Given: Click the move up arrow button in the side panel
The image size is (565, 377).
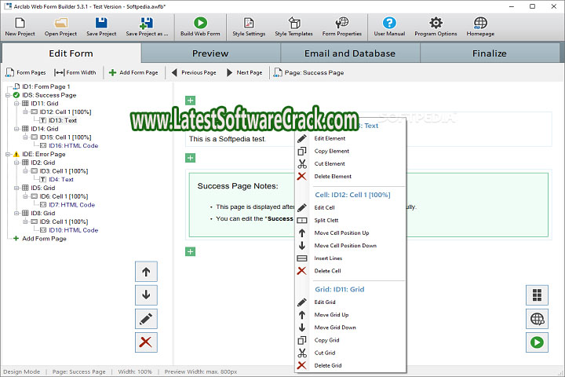Looking at the screenshot, I should tap(146, 272).
